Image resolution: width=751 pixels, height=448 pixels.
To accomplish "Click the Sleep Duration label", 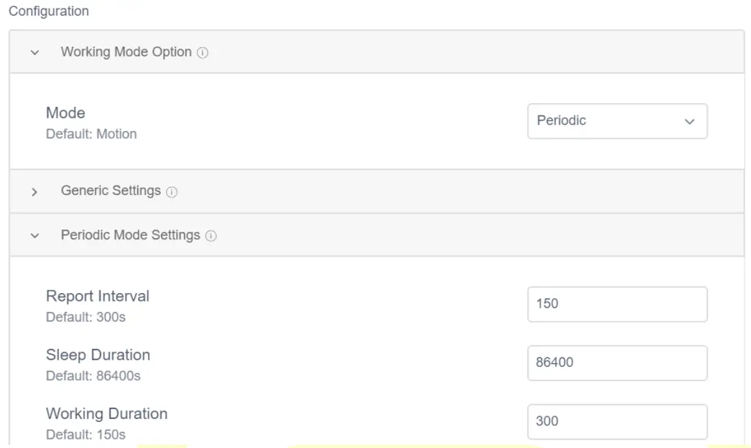I will (x=98, y=355).
